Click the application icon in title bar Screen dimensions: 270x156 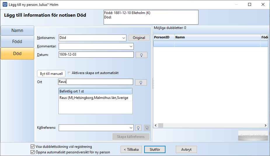5,4
